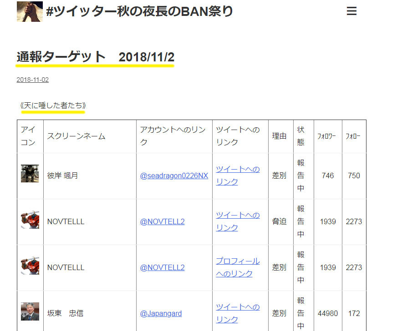This screenshot has width=402, height=331.
Task: Open the @Japangard account link
Action: point(161,313)
